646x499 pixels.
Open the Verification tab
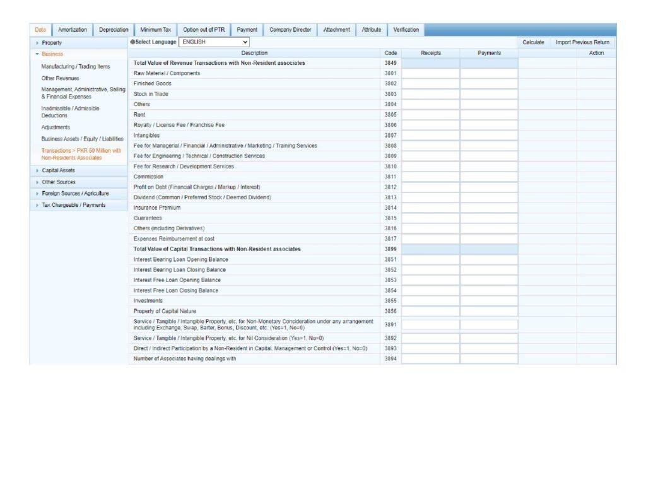406,30
